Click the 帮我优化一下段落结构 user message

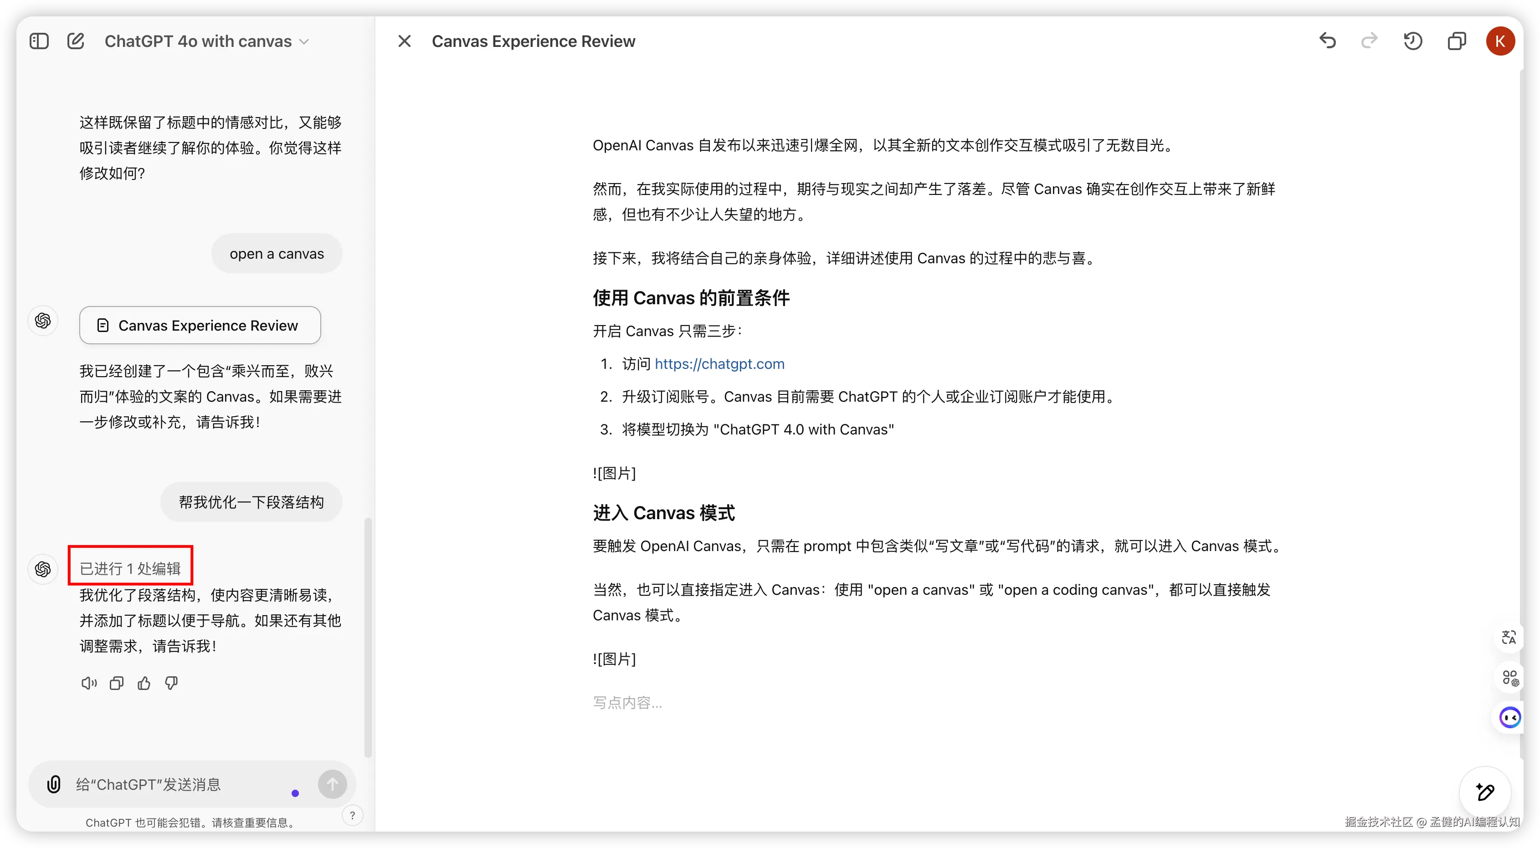pyautogui.click(x=251, y=502)
